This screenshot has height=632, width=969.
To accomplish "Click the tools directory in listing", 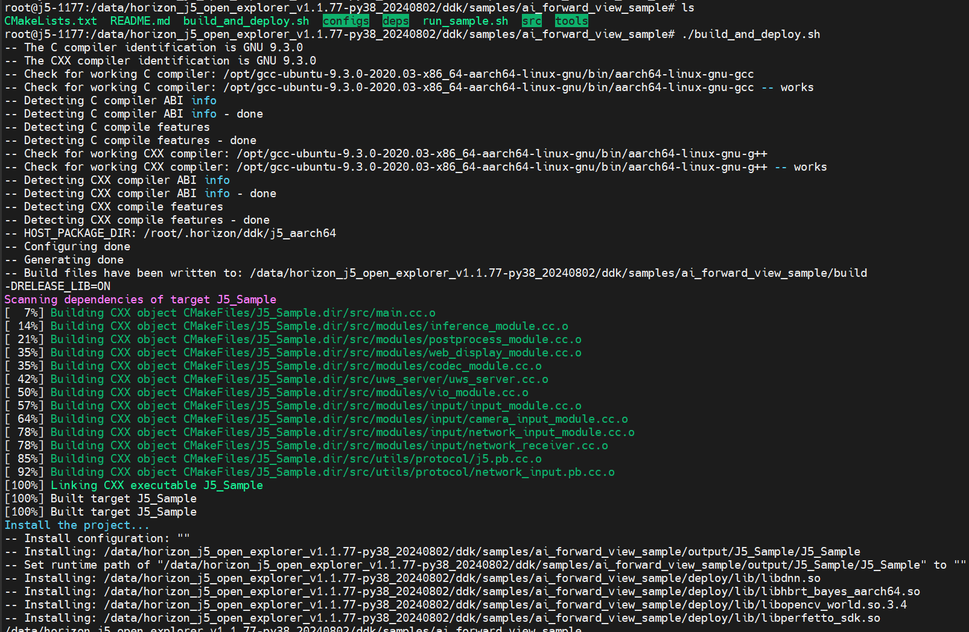I will pos(571,21).
